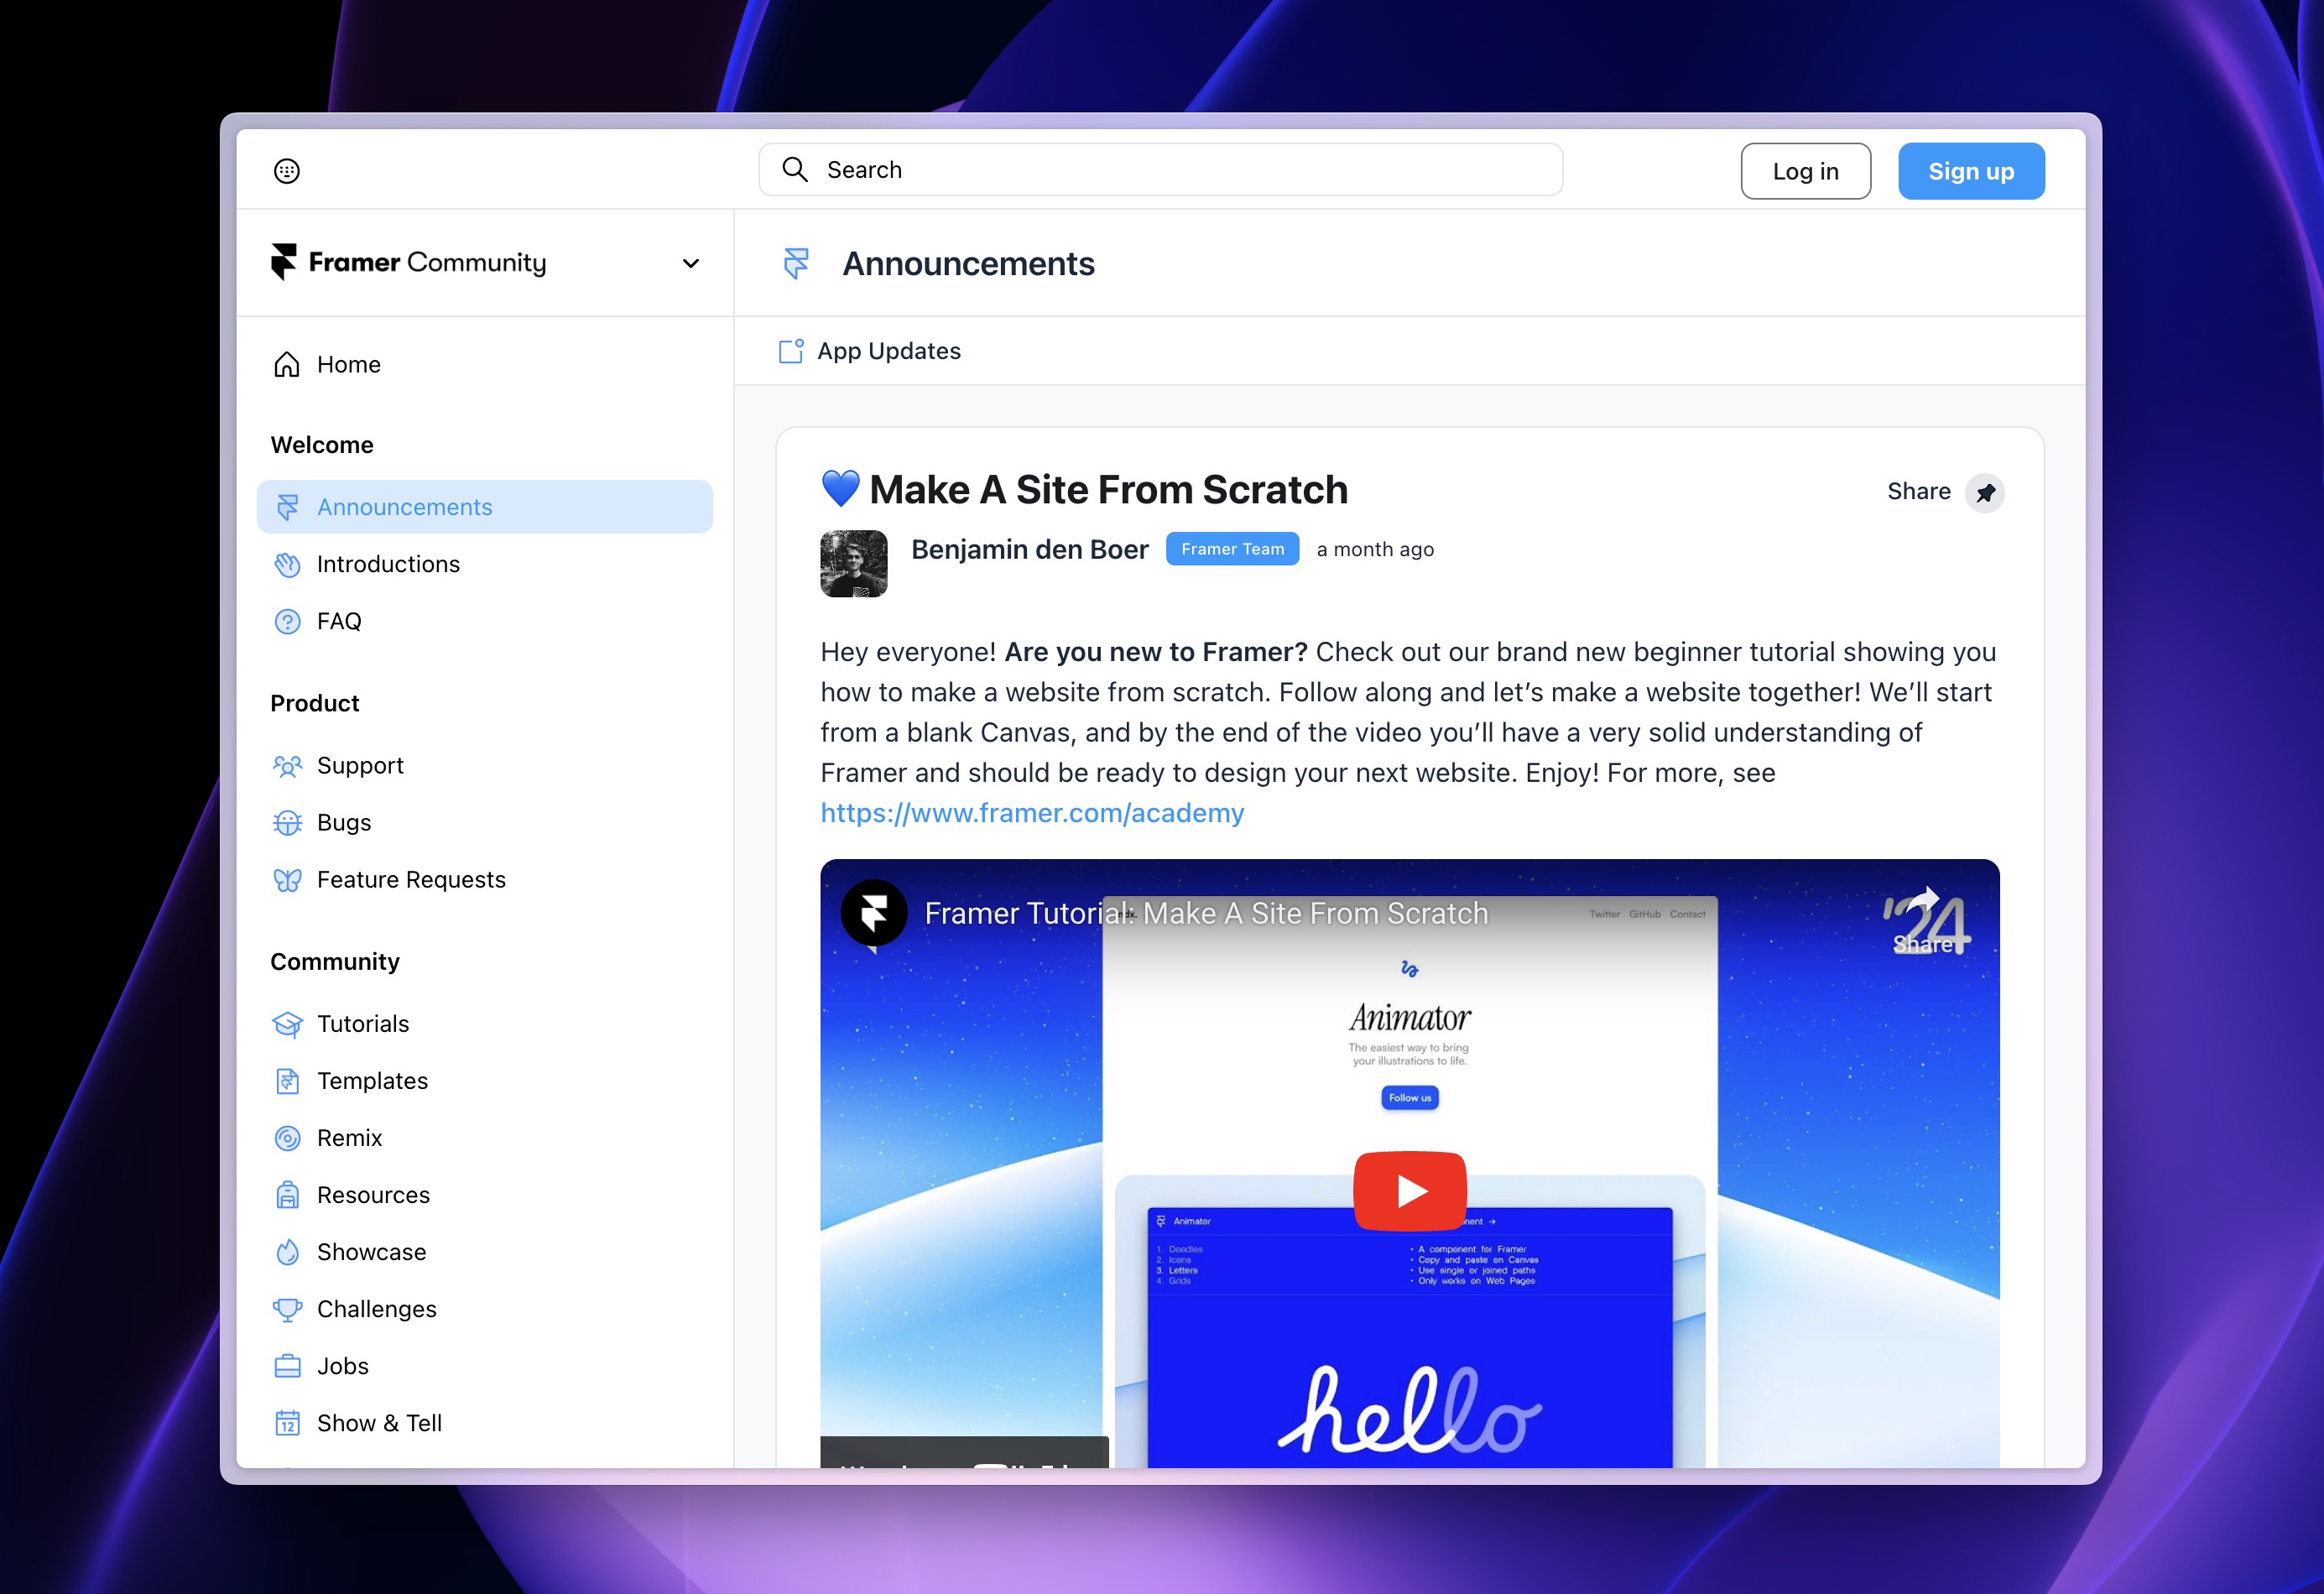Click the Feature Requests butterfly icon
The height and width of the screenshot is (1594, 2324).
(x=287, y=880)
